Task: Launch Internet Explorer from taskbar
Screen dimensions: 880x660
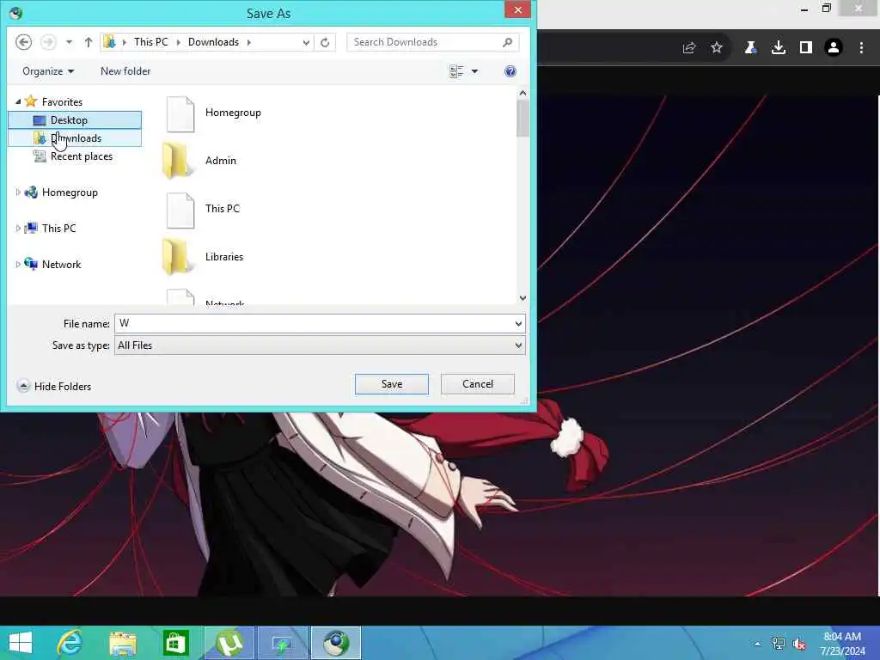Action: pos(70,643)
